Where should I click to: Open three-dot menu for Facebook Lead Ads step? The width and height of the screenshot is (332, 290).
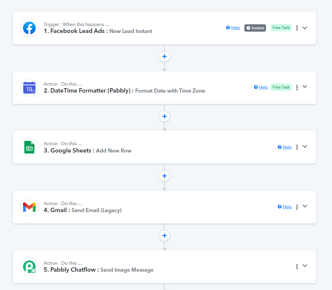297,28
